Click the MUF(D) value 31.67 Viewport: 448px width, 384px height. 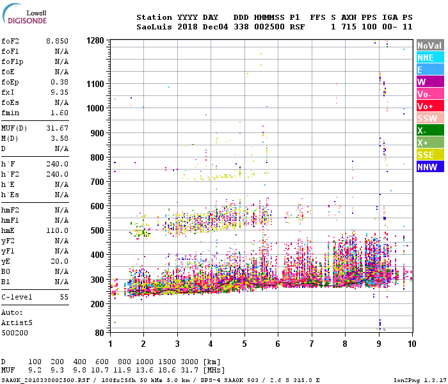coord(57,128)
